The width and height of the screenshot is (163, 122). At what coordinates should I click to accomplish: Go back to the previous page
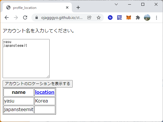coord(7,18)
